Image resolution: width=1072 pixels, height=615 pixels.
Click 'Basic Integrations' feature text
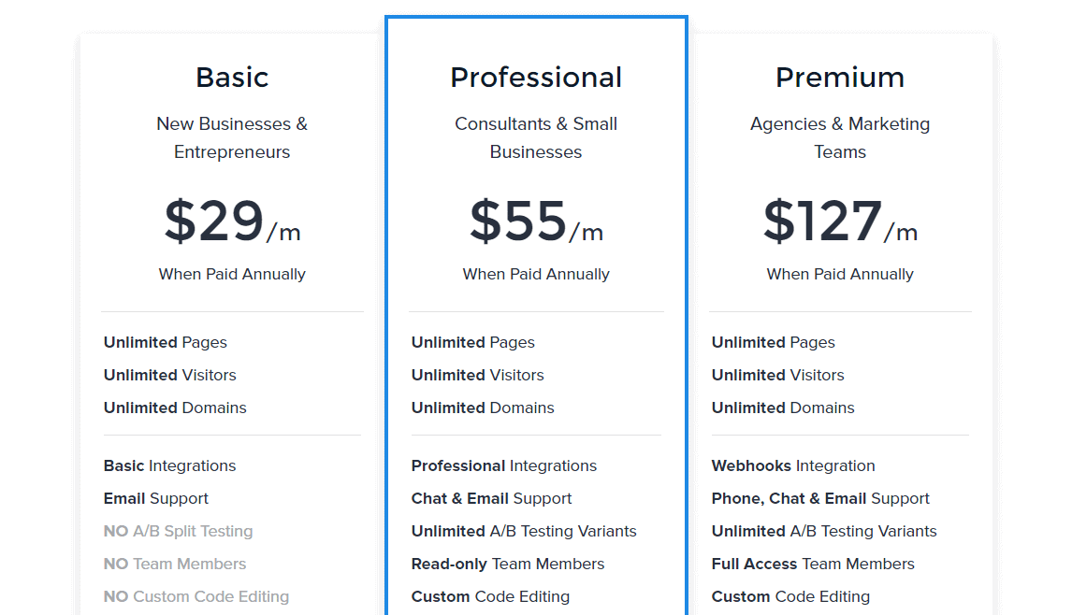pyautogui.click(x=169, y=465)
